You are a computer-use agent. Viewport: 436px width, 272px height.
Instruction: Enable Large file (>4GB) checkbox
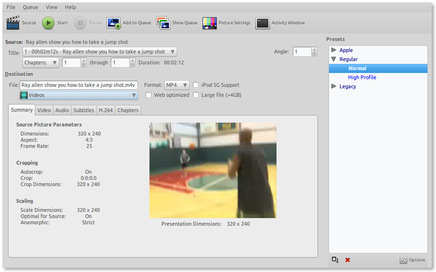coord(196,95)
